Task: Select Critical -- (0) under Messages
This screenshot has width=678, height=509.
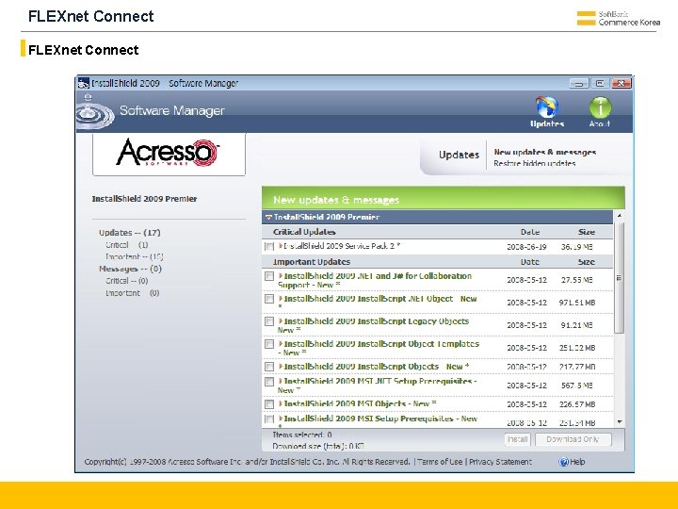Action: (x=127, y=281)
